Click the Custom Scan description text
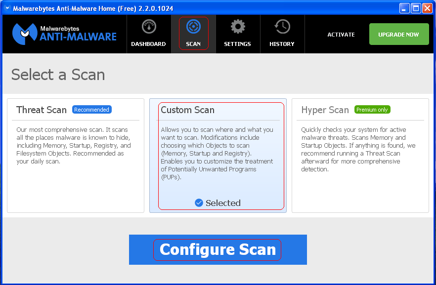 pos(217,153)
